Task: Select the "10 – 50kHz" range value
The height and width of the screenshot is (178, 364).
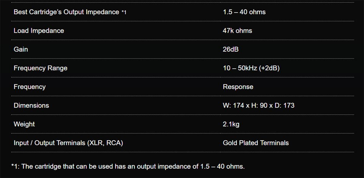Action: [x=240, y=68]
